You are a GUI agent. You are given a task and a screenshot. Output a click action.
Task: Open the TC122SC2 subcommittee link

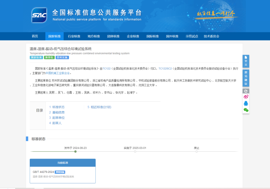[165, 68]
